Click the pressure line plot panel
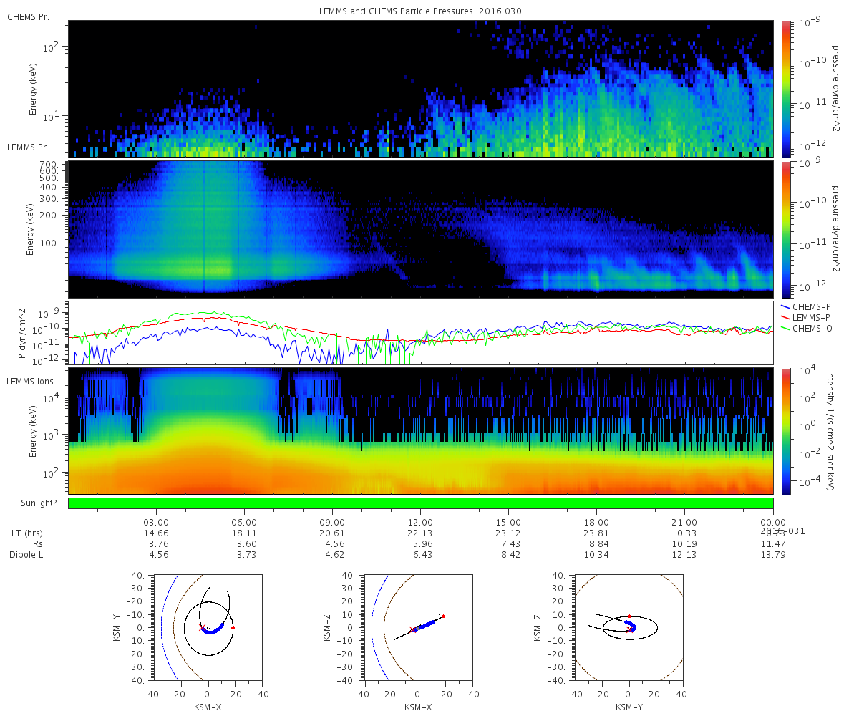Screen dimensions: 859x716 [x=421, y=333]
